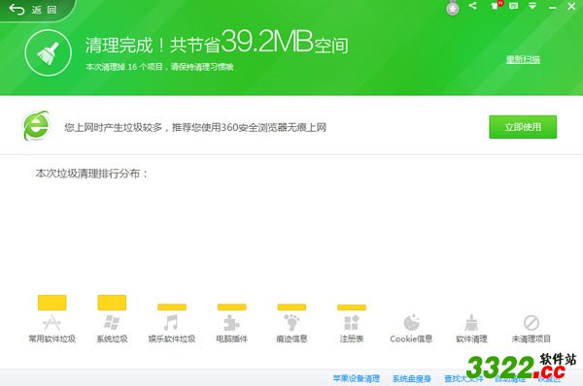Select the 系统垃圾 Windows icon
The height and width of the screenshot is (386, 583).
tap(112, 323)
